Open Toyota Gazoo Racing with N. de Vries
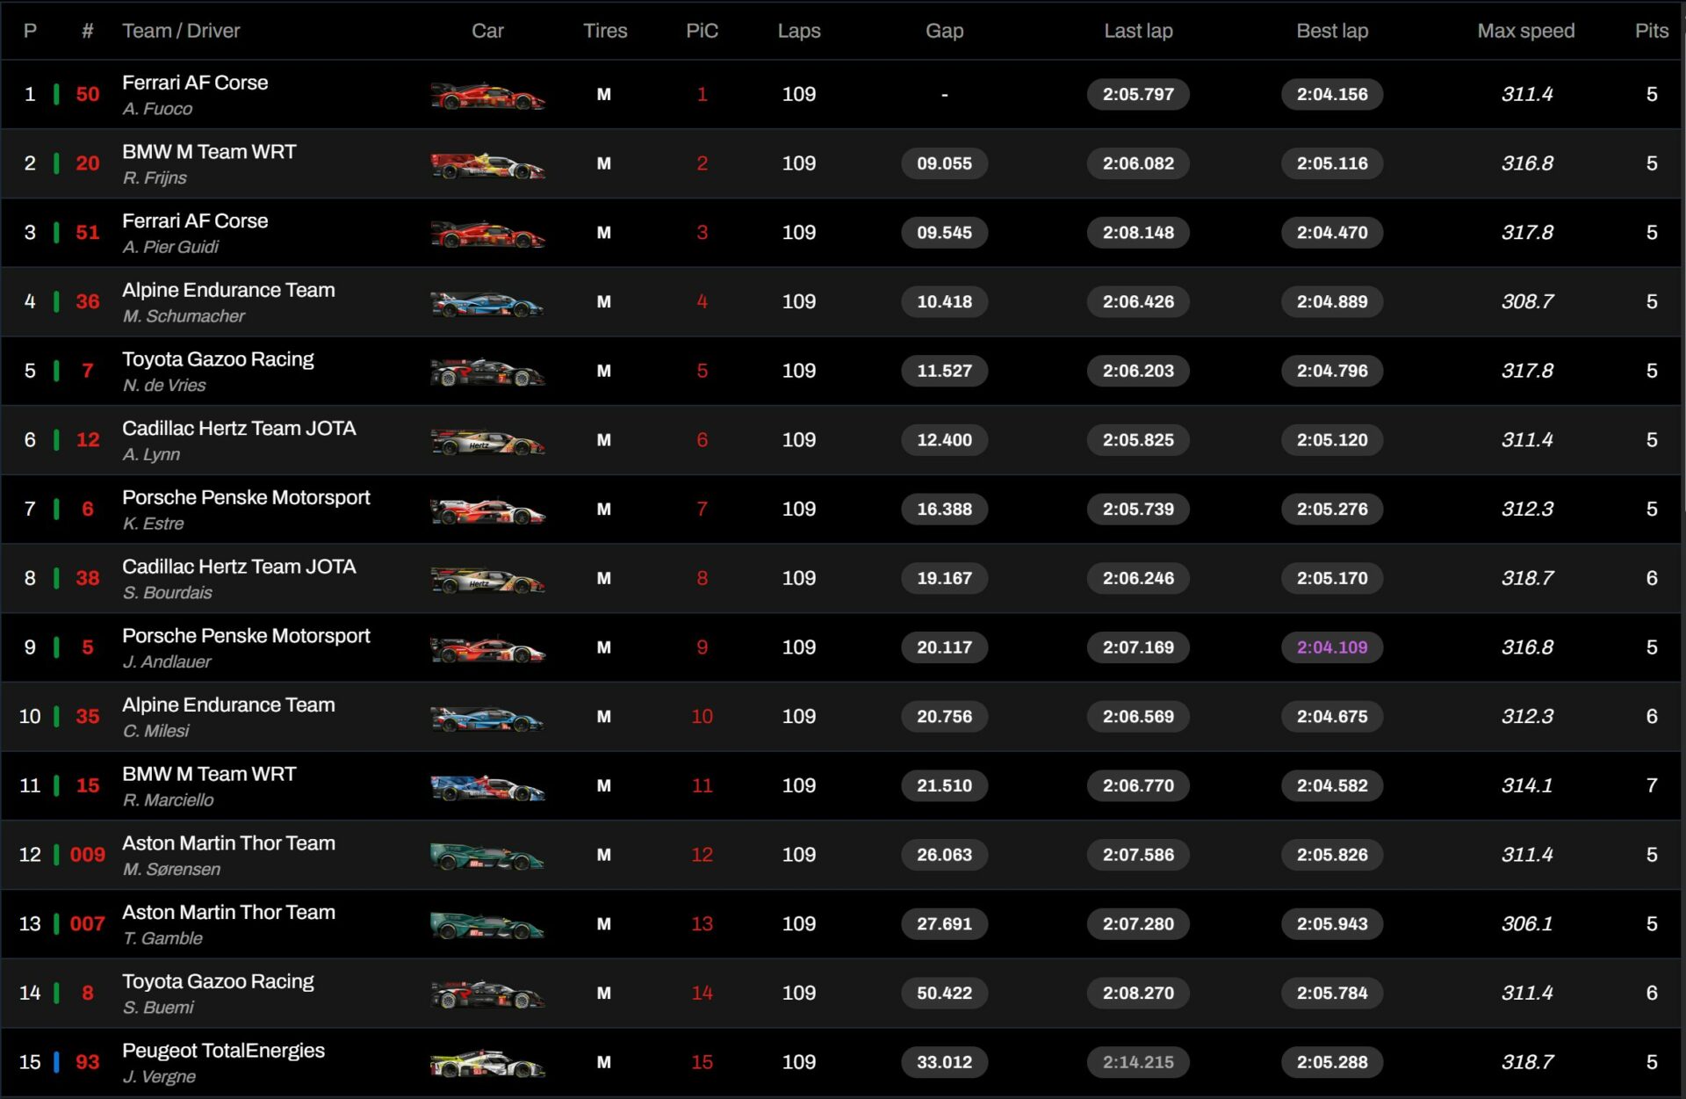The image size is (1686, 1099). [218, 359]
